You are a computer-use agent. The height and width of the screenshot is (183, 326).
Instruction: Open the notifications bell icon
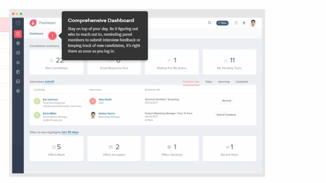pos(244,23)
